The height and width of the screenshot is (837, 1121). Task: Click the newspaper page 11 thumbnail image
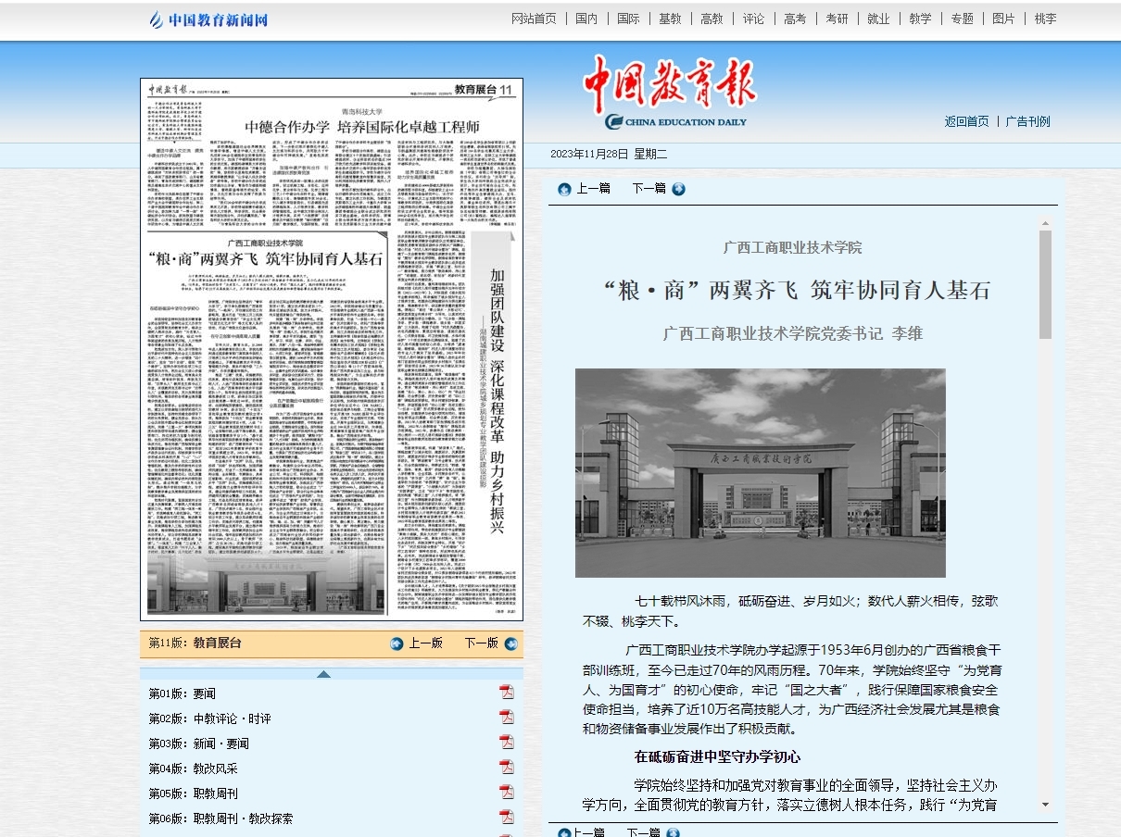[x=331, y=349]
